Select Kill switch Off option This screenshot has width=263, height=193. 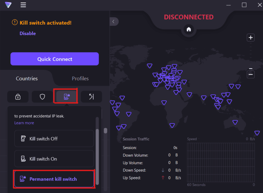coord(54,139)
